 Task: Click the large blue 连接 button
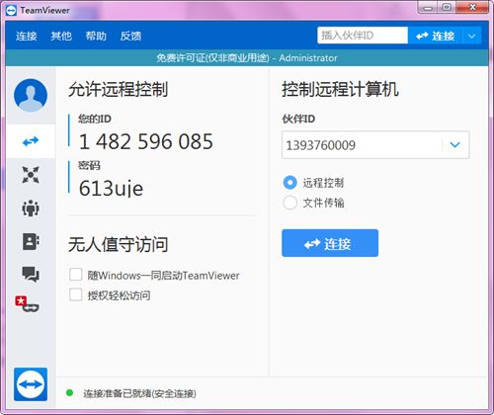330,243
